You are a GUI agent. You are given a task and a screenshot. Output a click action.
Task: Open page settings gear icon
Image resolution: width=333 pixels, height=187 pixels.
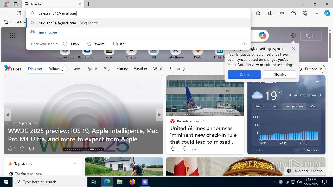(x=293, y=36)
